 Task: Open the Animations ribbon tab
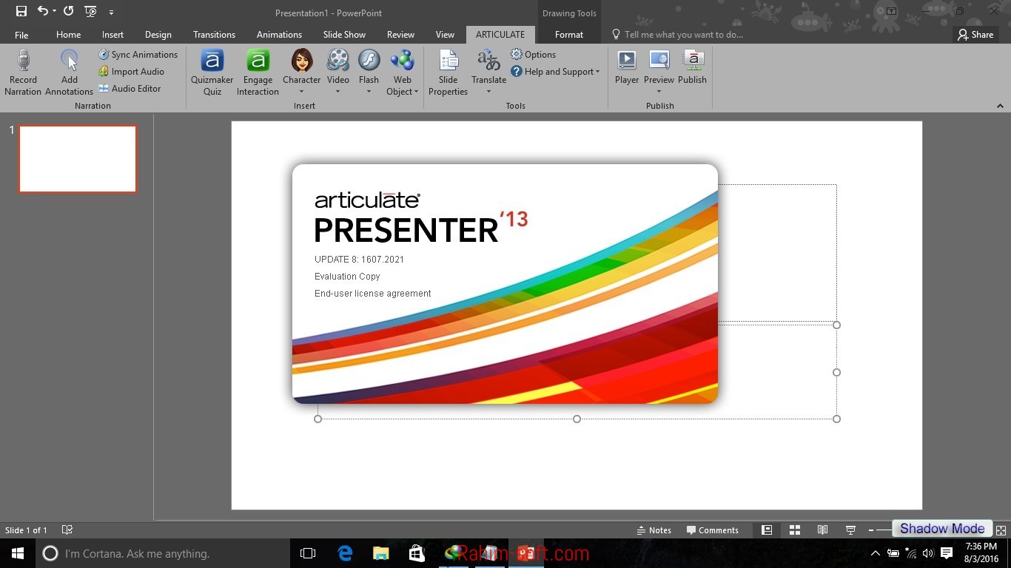pos(279,34)
